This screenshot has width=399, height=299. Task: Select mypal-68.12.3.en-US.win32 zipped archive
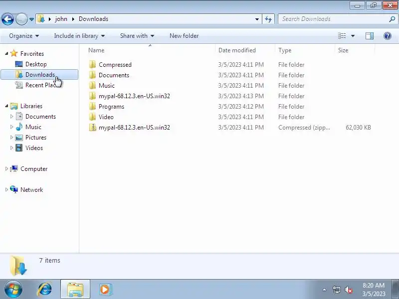point(134,127)
